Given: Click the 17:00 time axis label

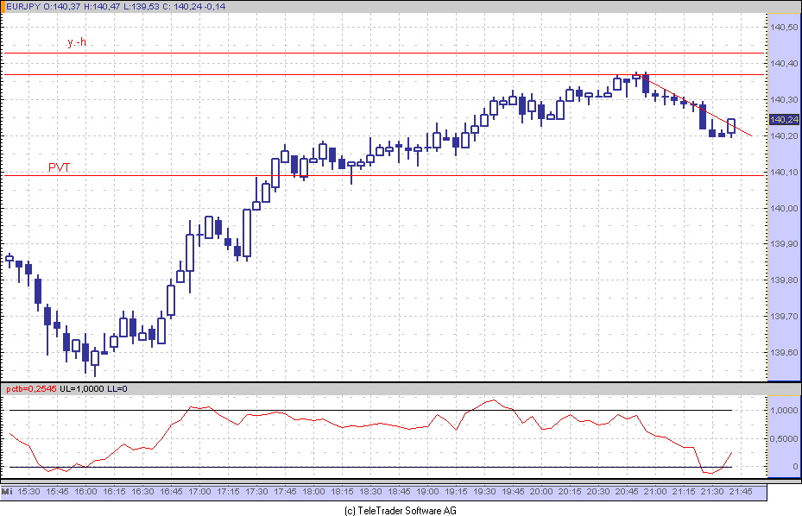Looking at the screenshot, I should (x=199, y=492).
